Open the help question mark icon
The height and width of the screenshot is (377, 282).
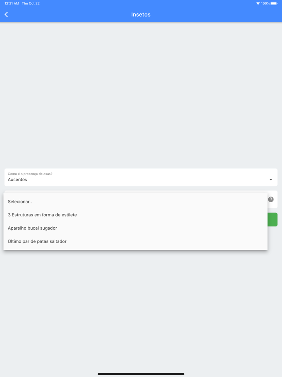[x=271, y=199]
